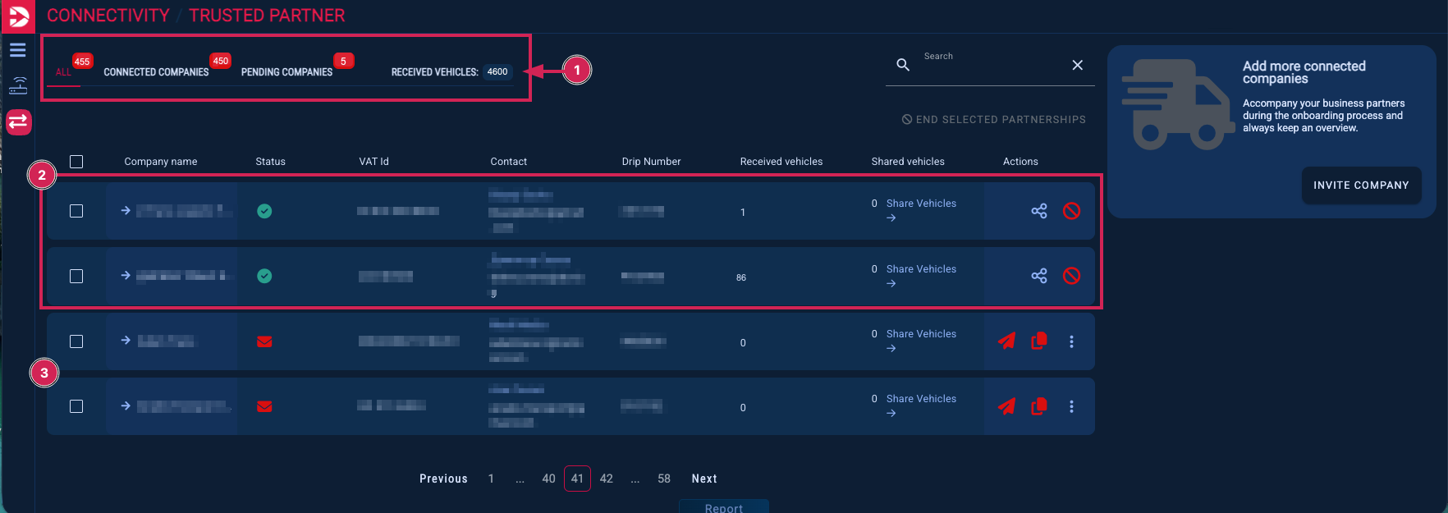This screenshot has width=1448, height=513.
Task: Open three-dot actions menu in third row
Action: (1071, 341)
